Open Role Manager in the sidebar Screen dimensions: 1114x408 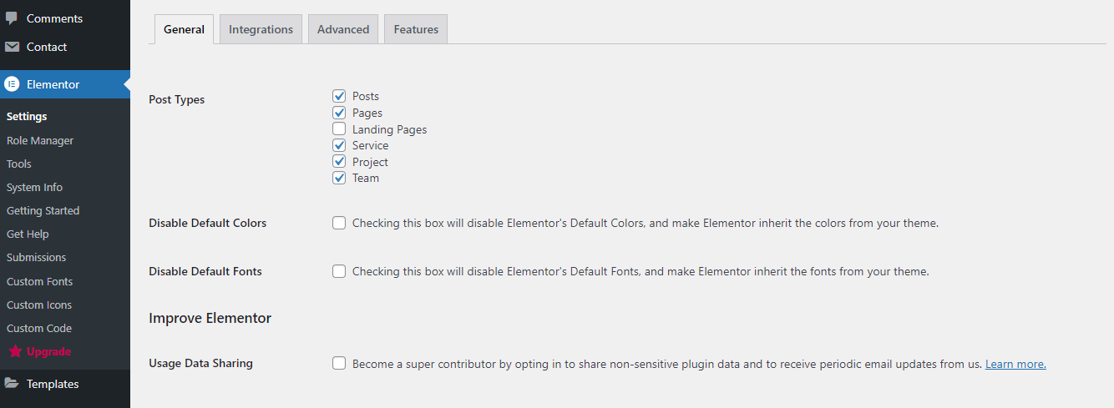click(x=40, y=140)
